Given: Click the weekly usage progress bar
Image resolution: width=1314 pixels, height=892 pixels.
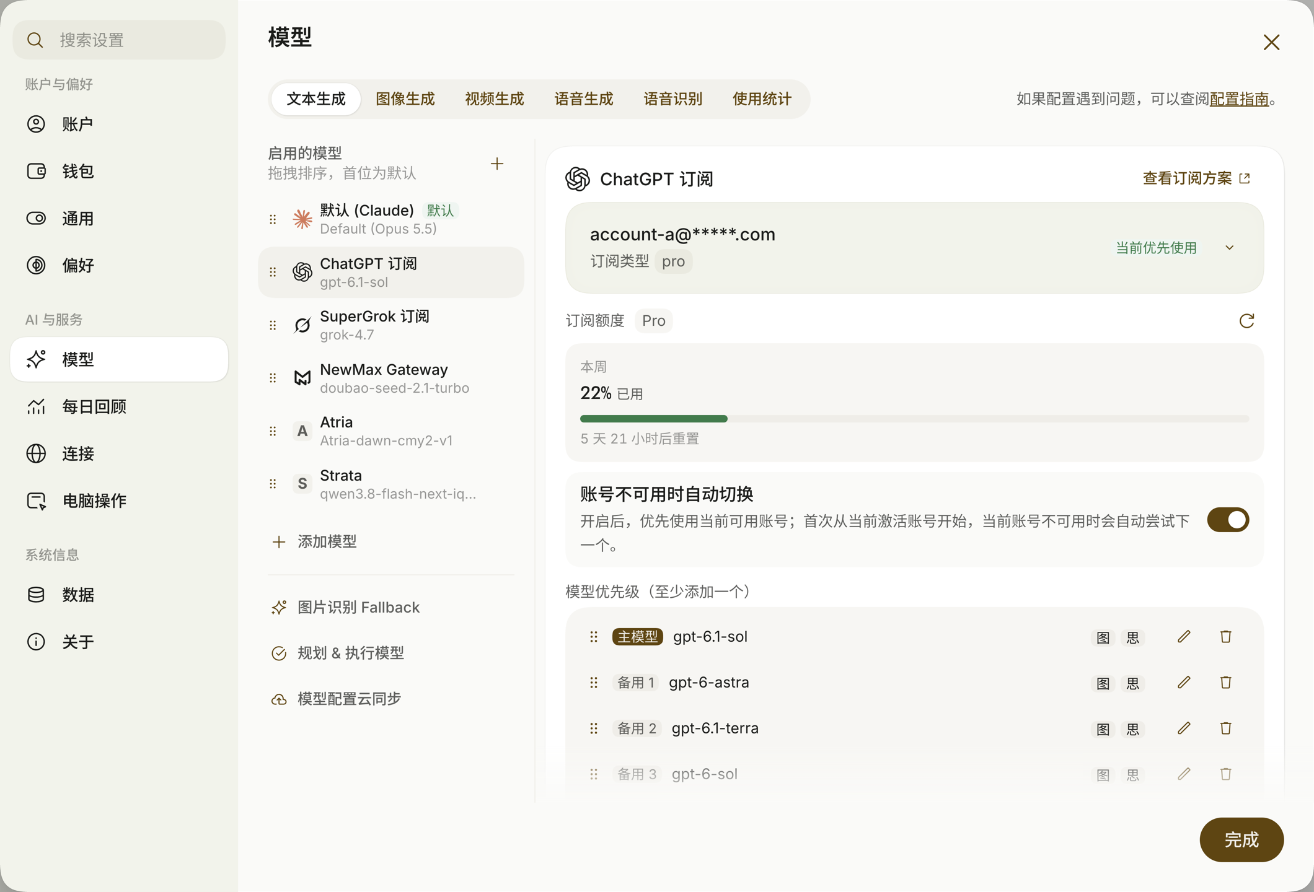Looking at the screenshot, I should [x=914, y=419].
